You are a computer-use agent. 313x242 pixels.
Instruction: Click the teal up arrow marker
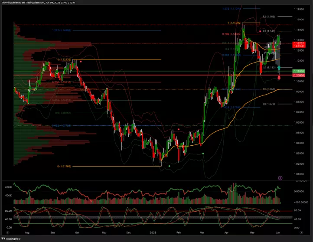(279, 68)
